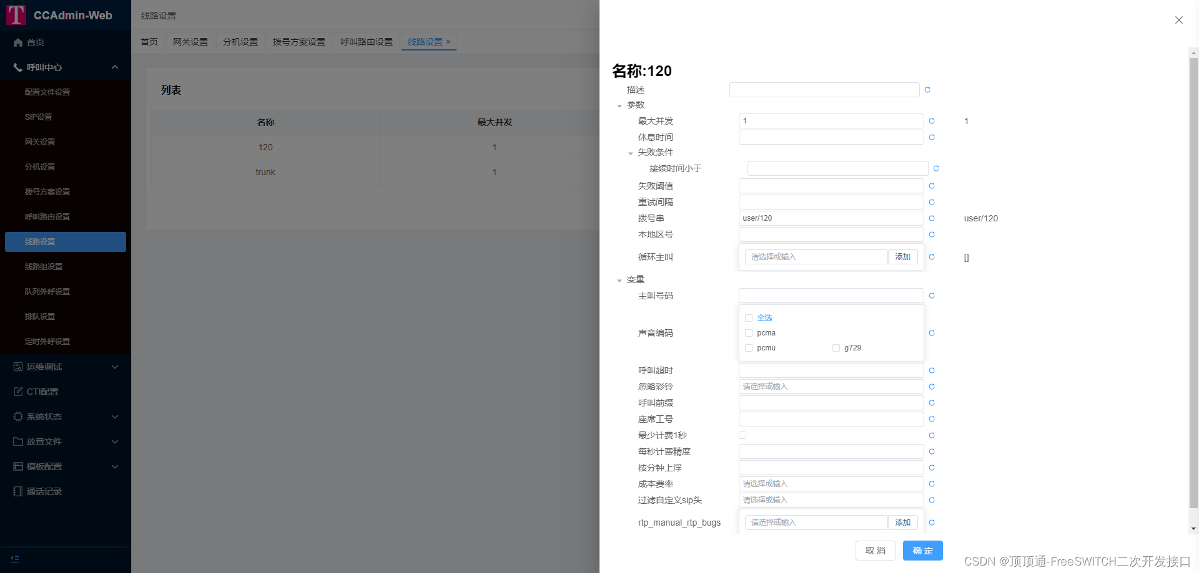This screenshot has height=573, width=1199.
Task: Check the 全选 checkbox
Action: 749,318
